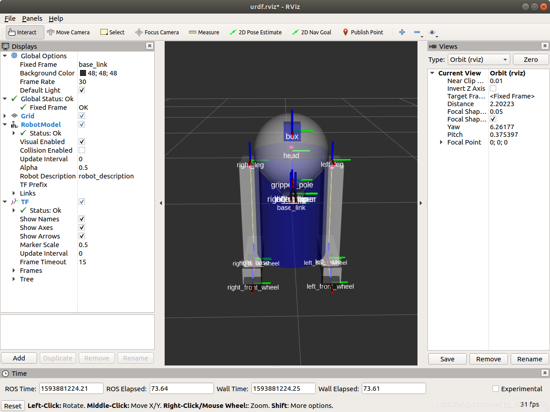This screenshot has width=550, height=412.
Task: Choose the Select tool
Action: click(x=112, y=32)
